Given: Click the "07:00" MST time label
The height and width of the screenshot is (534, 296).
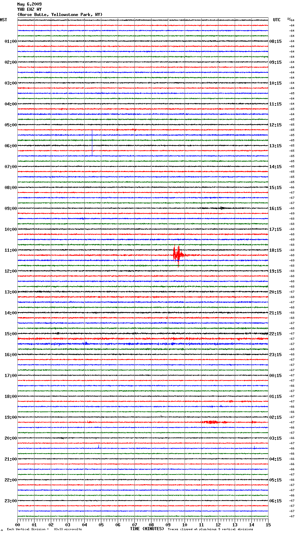Looking at the screenshot, I should 11,167.
